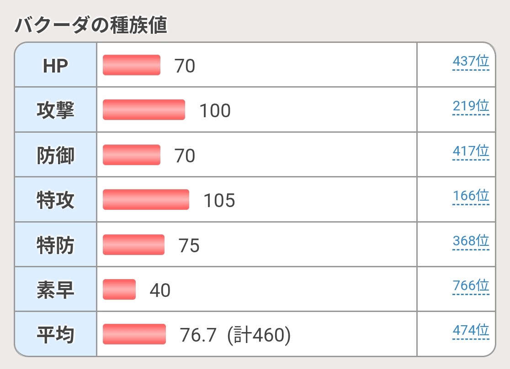510x369 pixels.
Task: Open the HP ranking link 437位
Action: click(x=471, y=61)
